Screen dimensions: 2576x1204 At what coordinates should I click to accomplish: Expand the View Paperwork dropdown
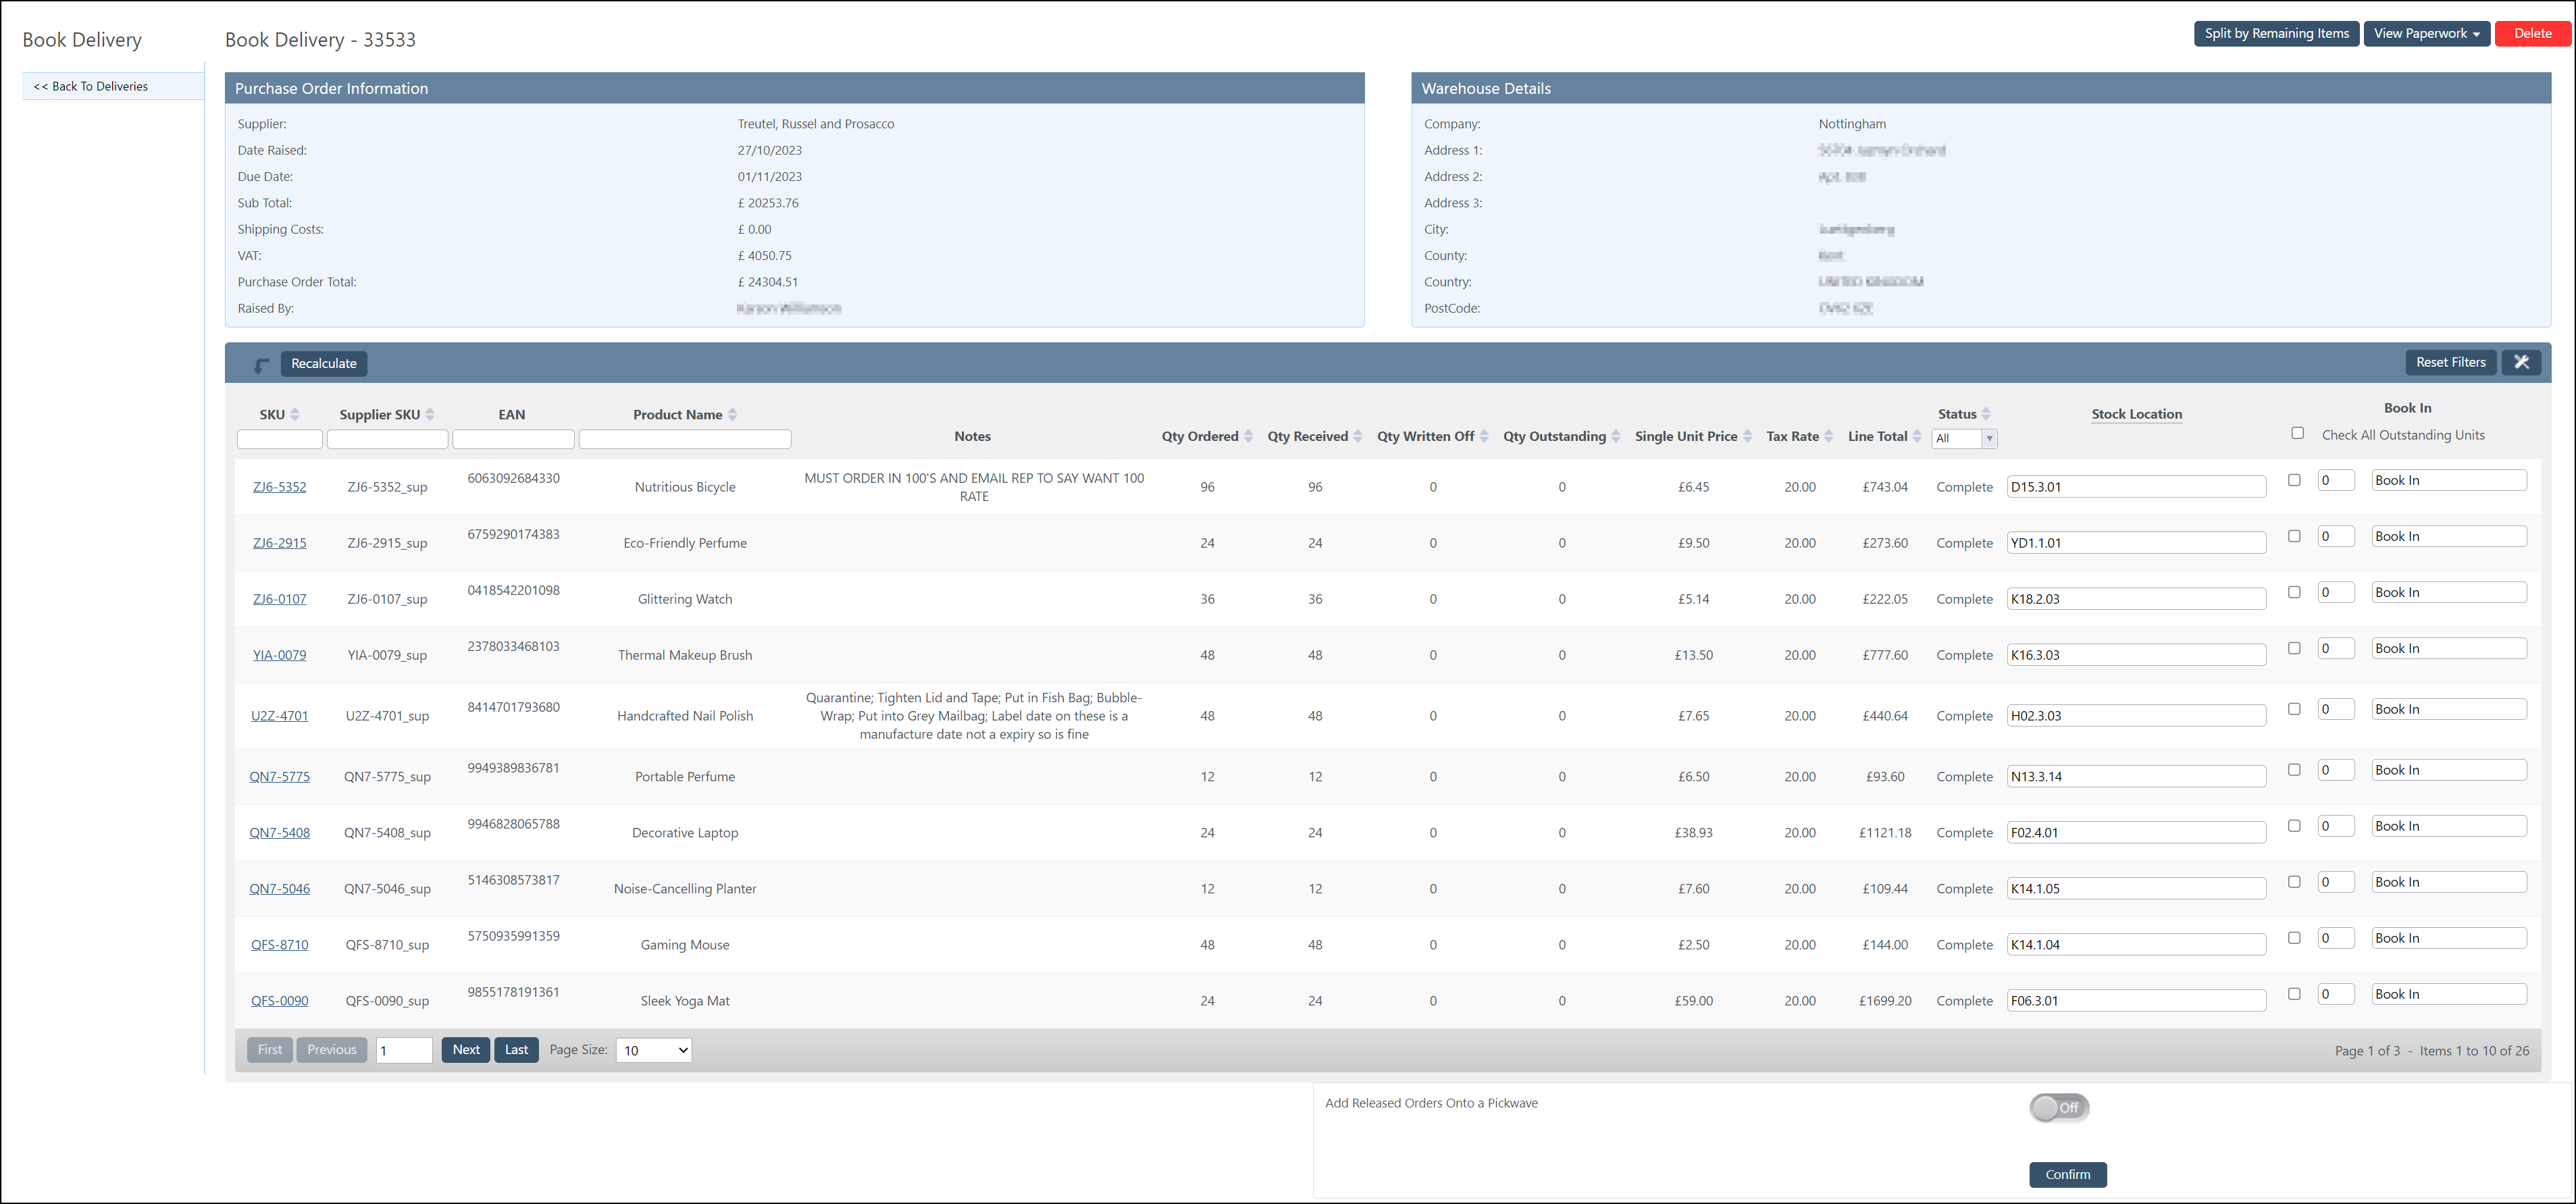click(2426, 33)
